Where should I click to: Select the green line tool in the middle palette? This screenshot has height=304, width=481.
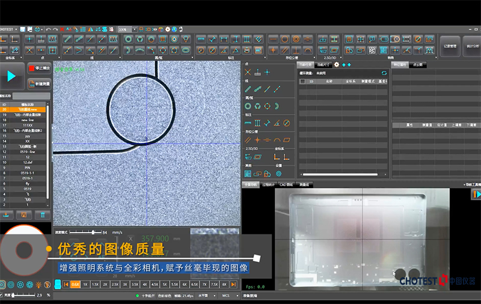point(248,89)
